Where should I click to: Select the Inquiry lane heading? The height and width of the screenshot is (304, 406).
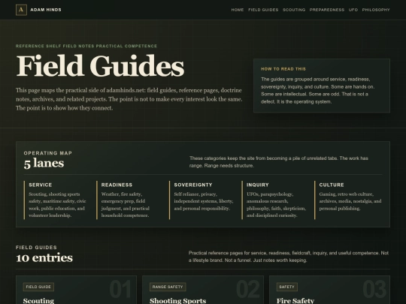point(258,185)
